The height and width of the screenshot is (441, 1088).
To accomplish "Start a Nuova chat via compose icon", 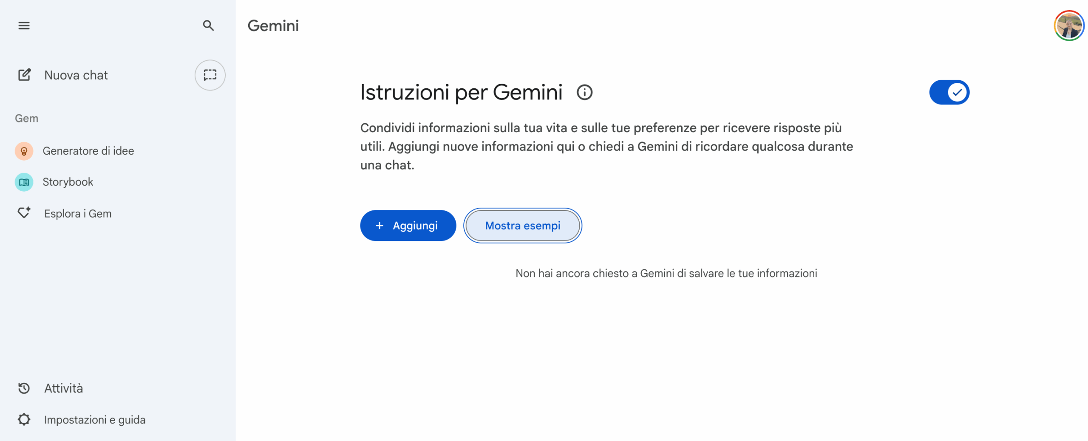I will [24, 75].
